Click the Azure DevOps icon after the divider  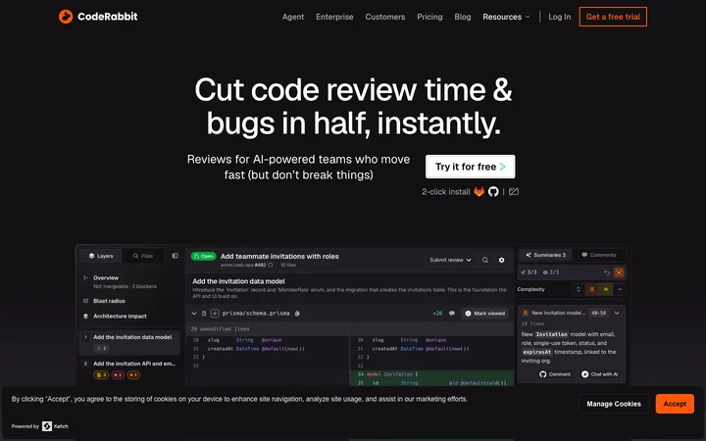[x=514, y=192]
